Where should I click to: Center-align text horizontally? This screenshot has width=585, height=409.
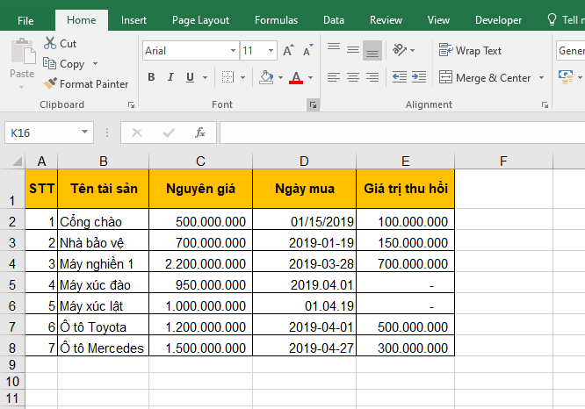[353, 77]
